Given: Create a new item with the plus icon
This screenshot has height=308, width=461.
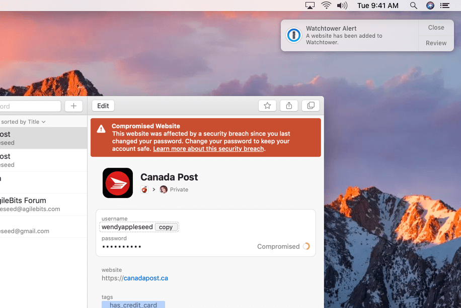Looking at the screenshot, I should pos(73,106).
